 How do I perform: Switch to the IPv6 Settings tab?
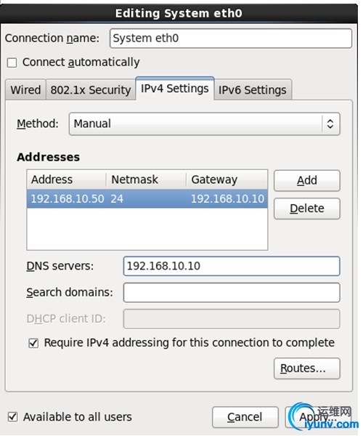click(253, 90)
